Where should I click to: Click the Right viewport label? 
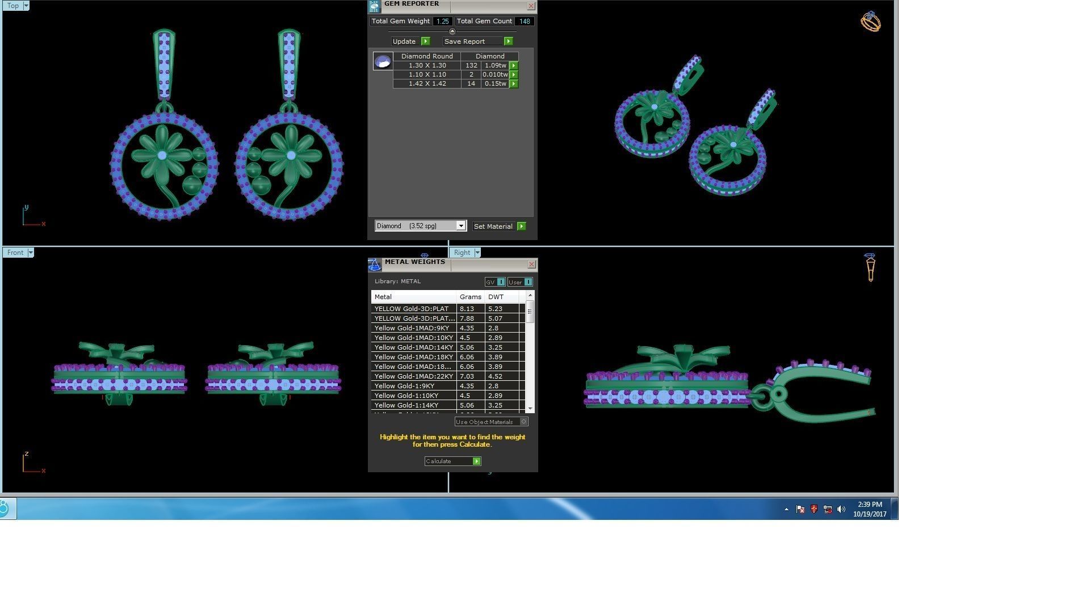pyautogui.click(x=462, y=253)
